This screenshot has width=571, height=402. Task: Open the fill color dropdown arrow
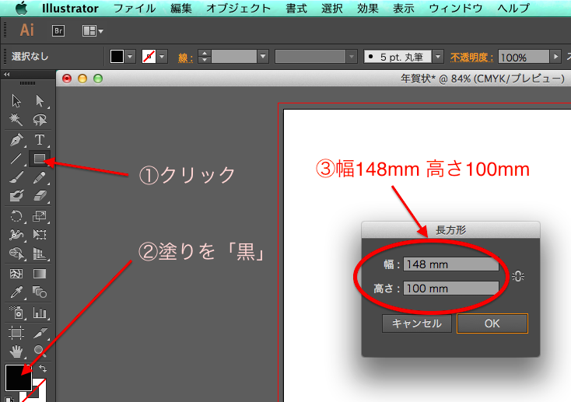coord(131,57)
